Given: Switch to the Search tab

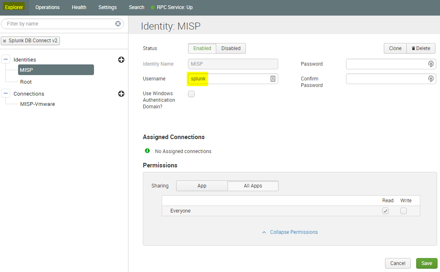Looking at the screenshot, I should point(137,7).
